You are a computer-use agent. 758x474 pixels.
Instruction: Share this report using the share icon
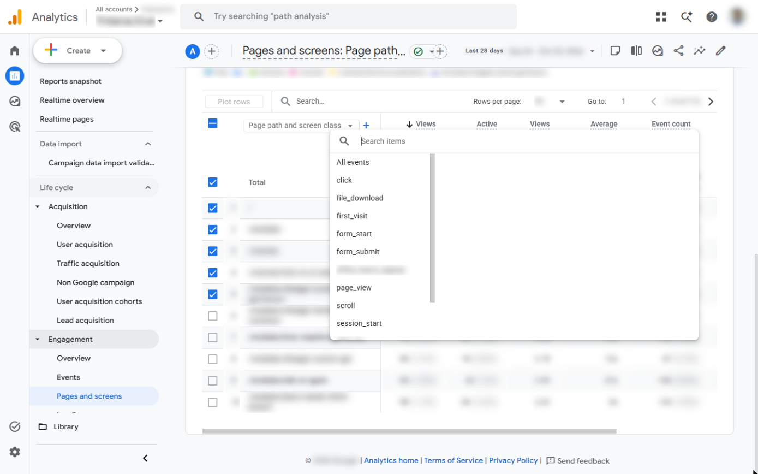(x=678, y=51)
